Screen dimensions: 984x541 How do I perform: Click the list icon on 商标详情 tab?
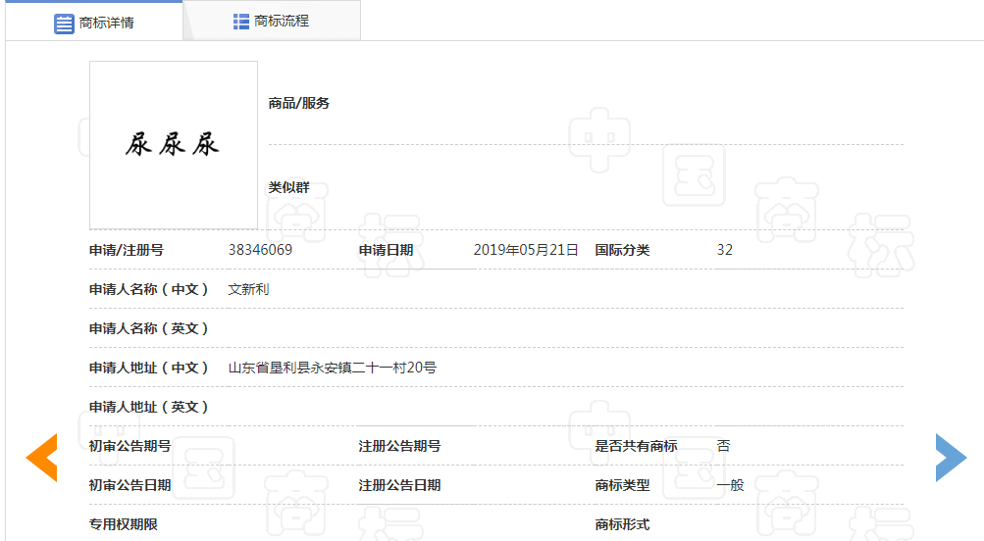[65, 23]
